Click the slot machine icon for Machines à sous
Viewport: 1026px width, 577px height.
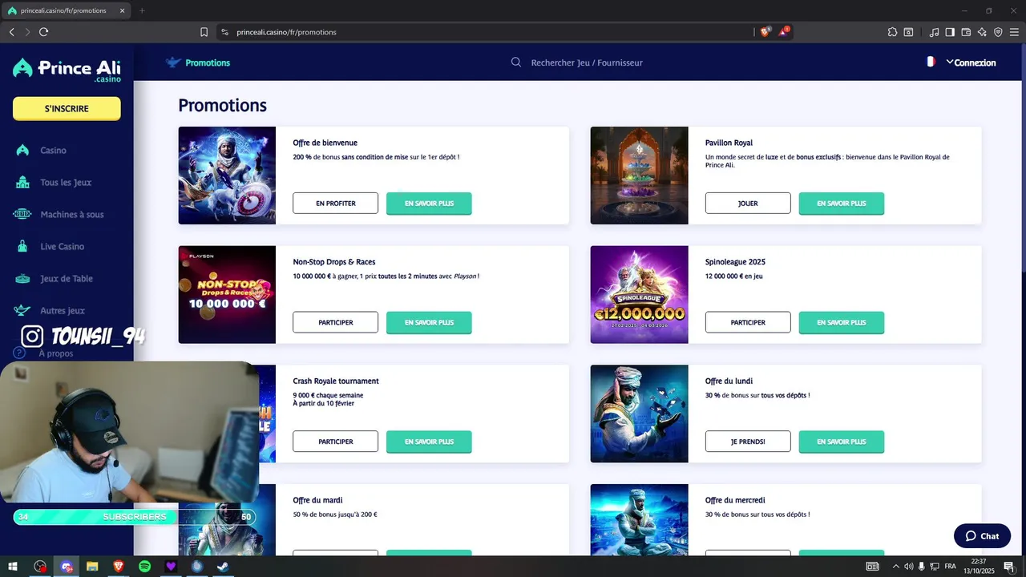[x=22, y=214]
